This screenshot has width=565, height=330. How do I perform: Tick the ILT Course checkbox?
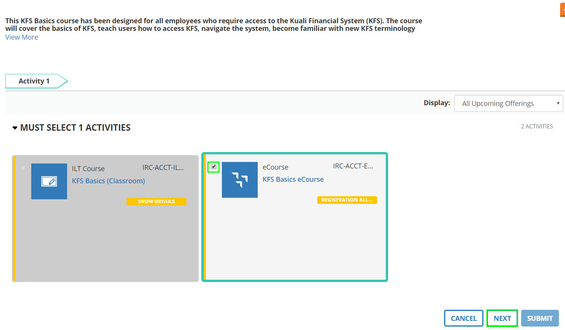point(23,168)
